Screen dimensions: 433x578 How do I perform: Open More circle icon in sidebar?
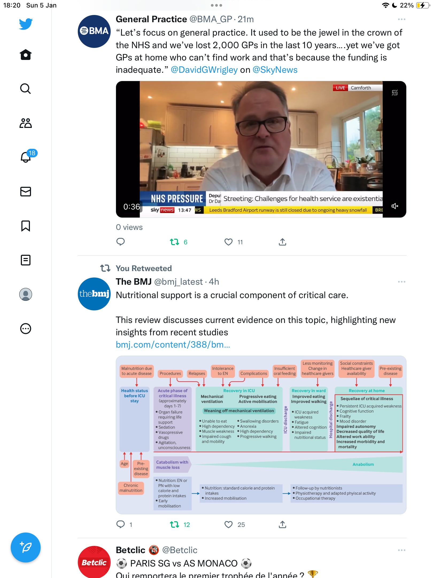pyautogui.click(x=26, y=329)
